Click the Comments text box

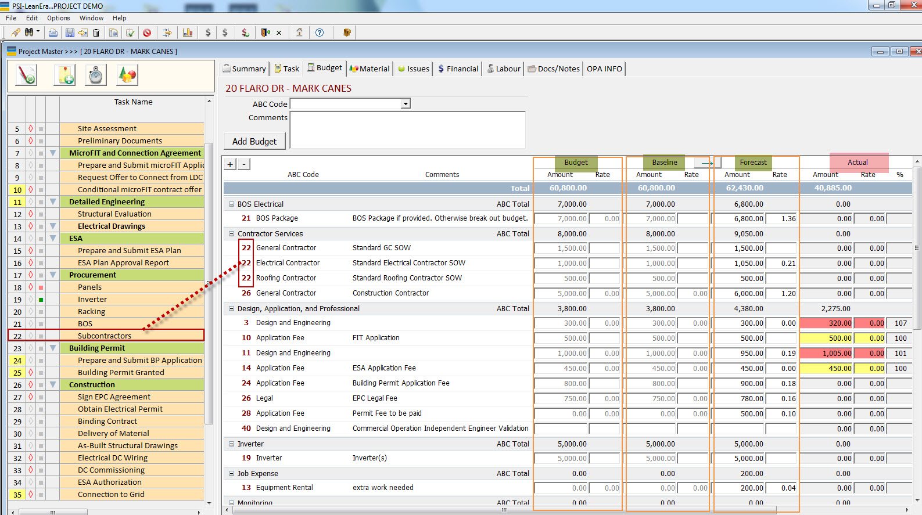(x=408, y=130)
